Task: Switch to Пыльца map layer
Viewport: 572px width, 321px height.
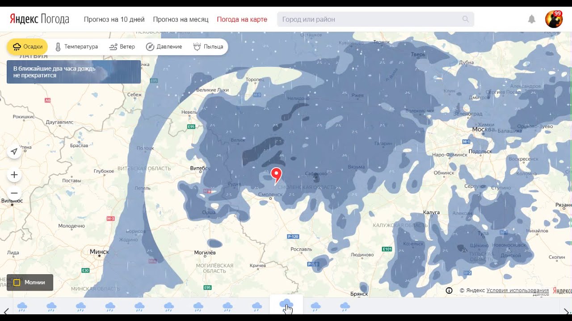Action: click(x=208, y=46)
